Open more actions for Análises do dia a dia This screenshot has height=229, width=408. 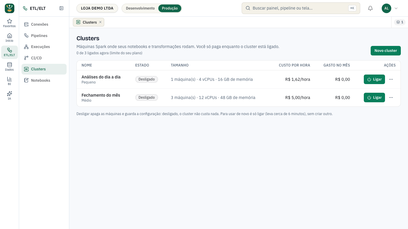(x=391, y=79)
